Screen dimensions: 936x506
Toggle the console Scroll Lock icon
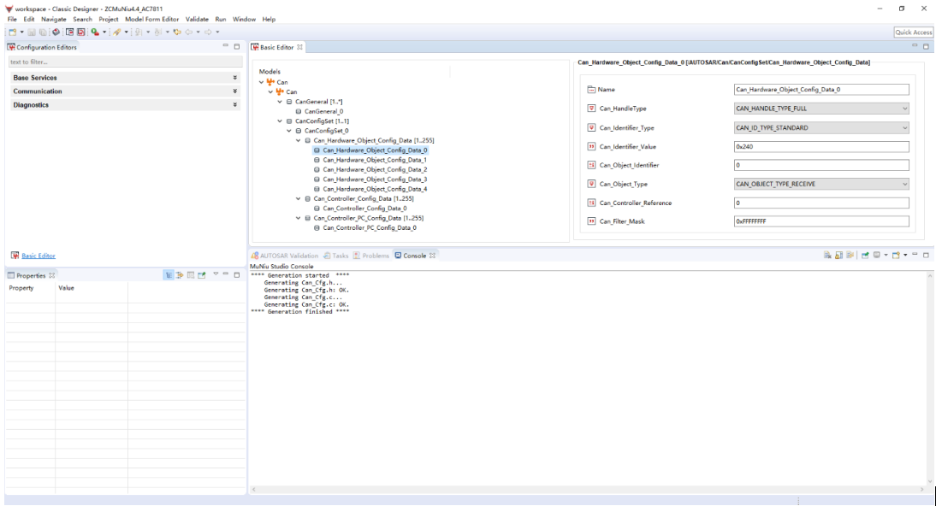click(x=838, y=256)
